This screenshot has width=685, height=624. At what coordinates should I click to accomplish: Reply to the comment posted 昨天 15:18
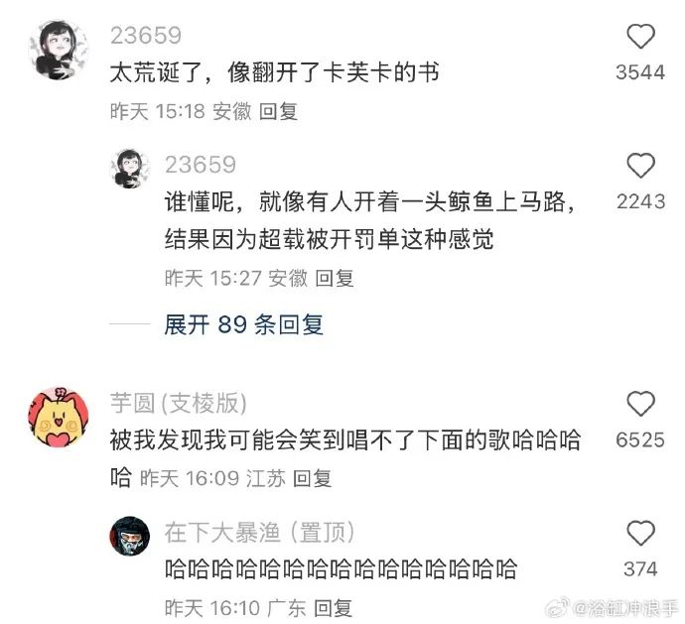278,111
